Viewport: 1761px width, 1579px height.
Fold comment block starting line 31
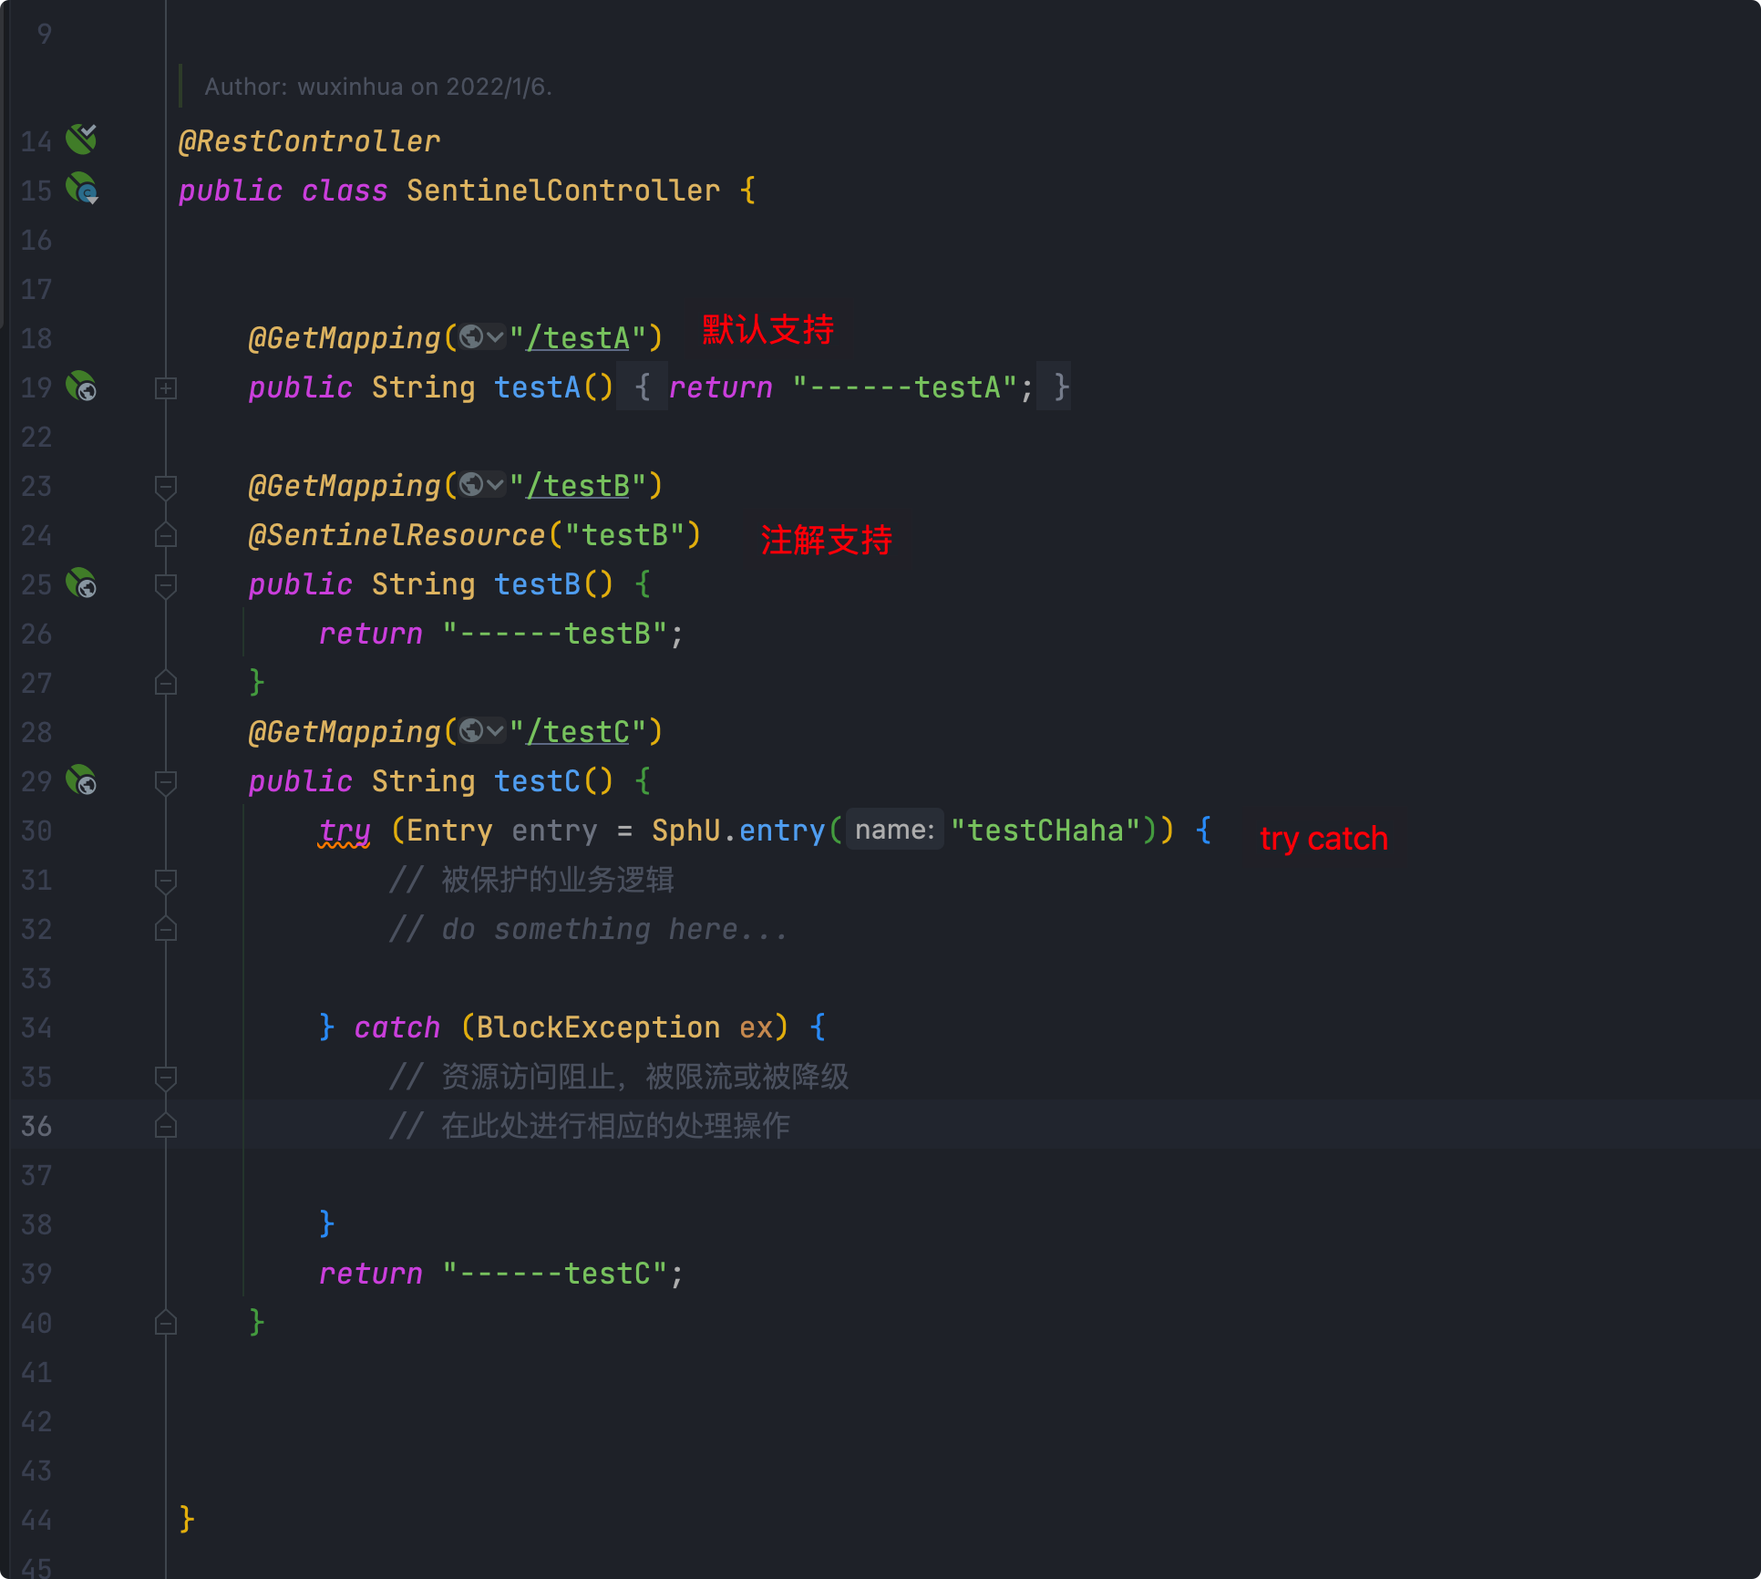click(x=165, y=880)
